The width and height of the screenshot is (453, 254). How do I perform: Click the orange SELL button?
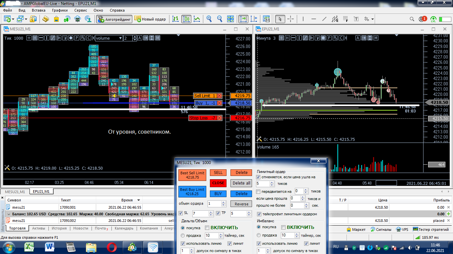click(x=218, y=172)
